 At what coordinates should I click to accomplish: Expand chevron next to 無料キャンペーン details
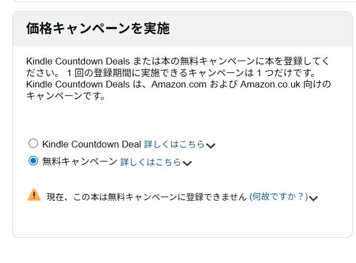click(x=188, y=163)
